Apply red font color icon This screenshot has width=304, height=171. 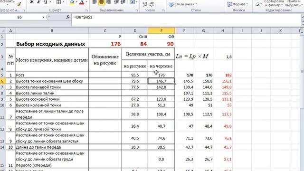click(82, 2)
